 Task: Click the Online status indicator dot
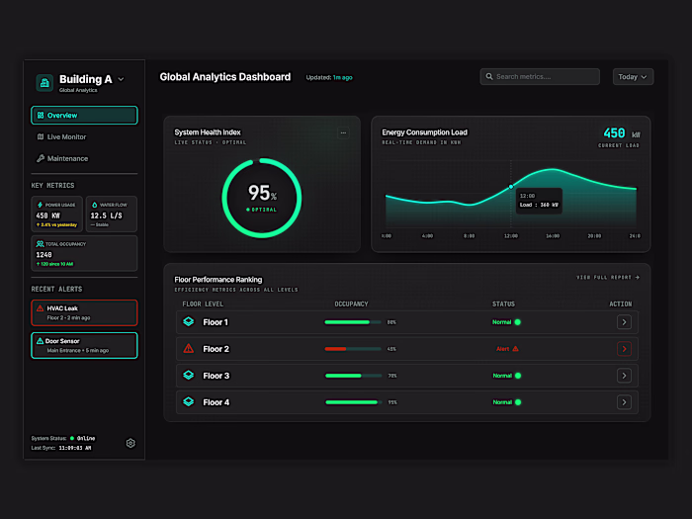coord(72,438)
